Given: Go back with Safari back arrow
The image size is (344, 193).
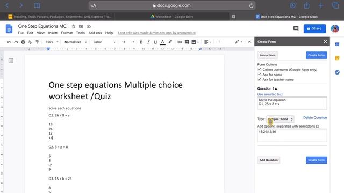Looking at the screenshot, I should point(7,5).
